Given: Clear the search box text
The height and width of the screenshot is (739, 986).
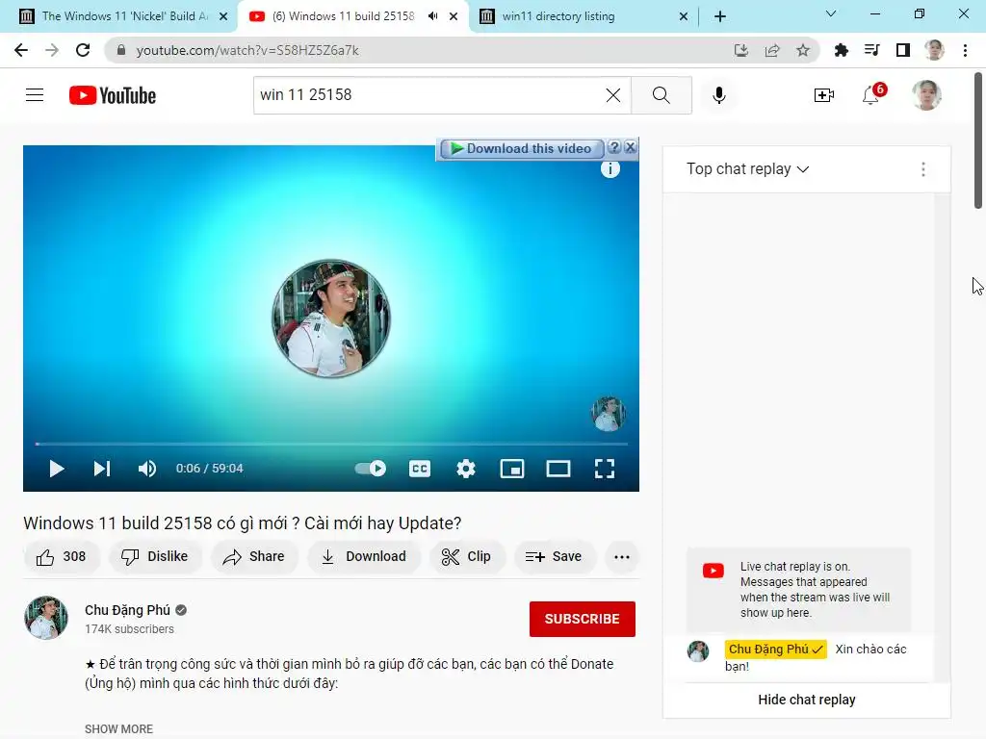Looking at the screenshot, I should point(613,95).
